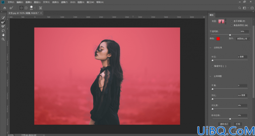255x136 pixels.
Task: Enable 高品质预览 (W) checkbox
Action: [231, 25]
